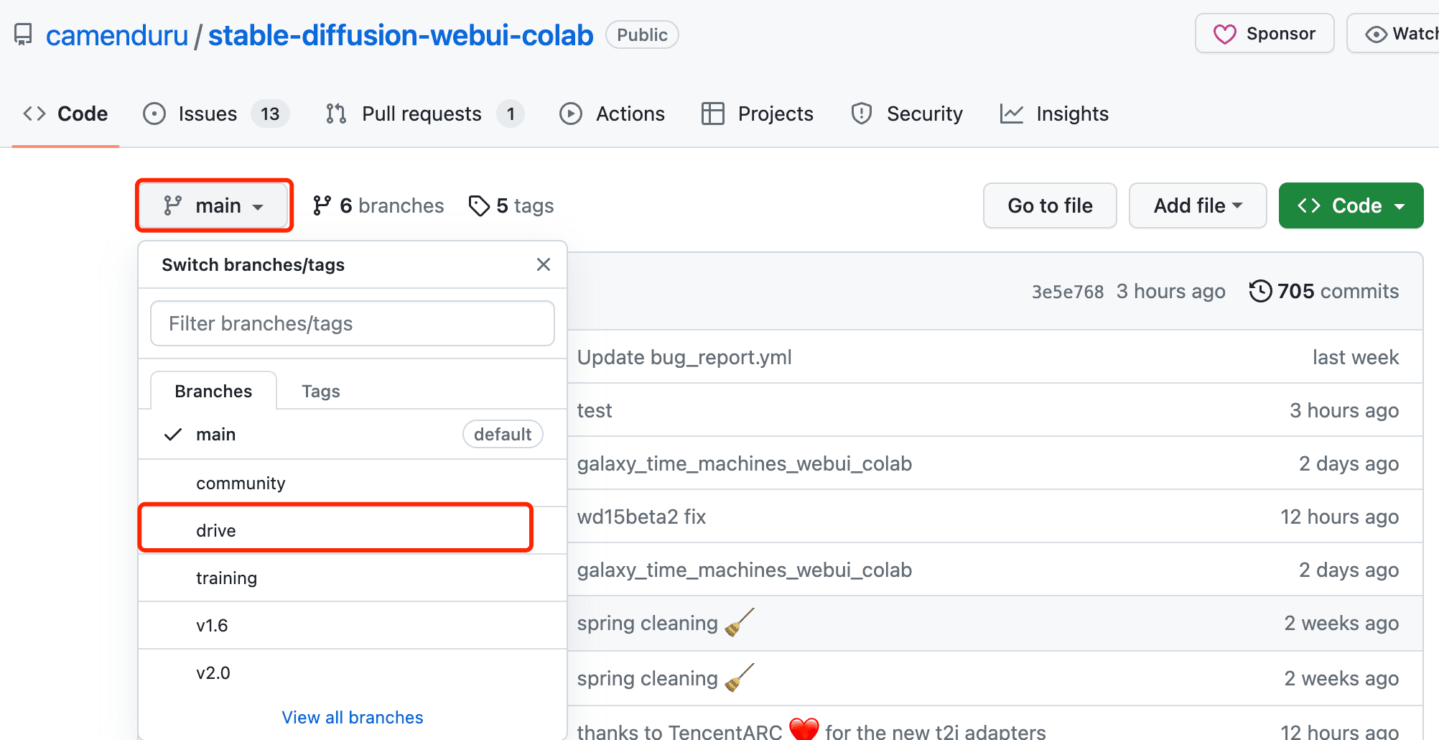This screenshot has width=1439, height=740.
Task: Open the Security tab
Action: click(906, 114)
